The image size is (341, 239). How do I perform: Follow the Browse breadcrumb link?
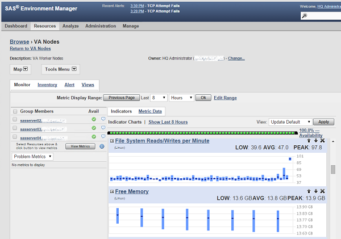19,41
